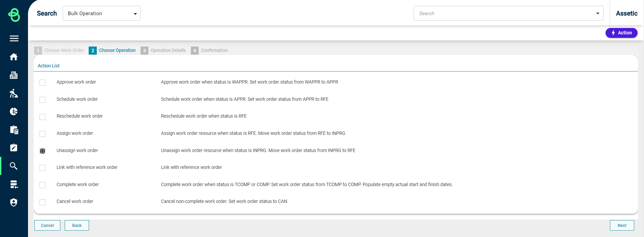
Task: Click the Next button
Action: pos(622,226)
